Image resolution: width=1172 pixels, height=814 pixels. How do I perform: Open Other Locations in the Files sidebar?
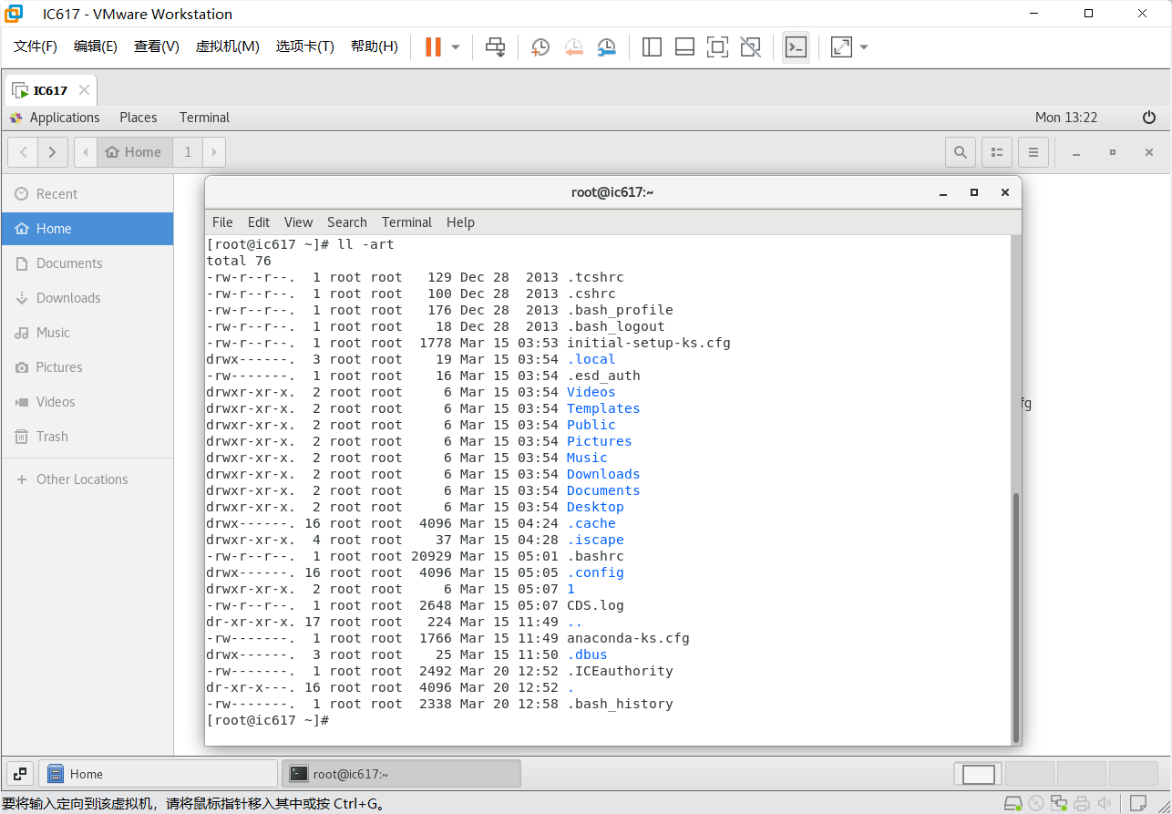87,479
